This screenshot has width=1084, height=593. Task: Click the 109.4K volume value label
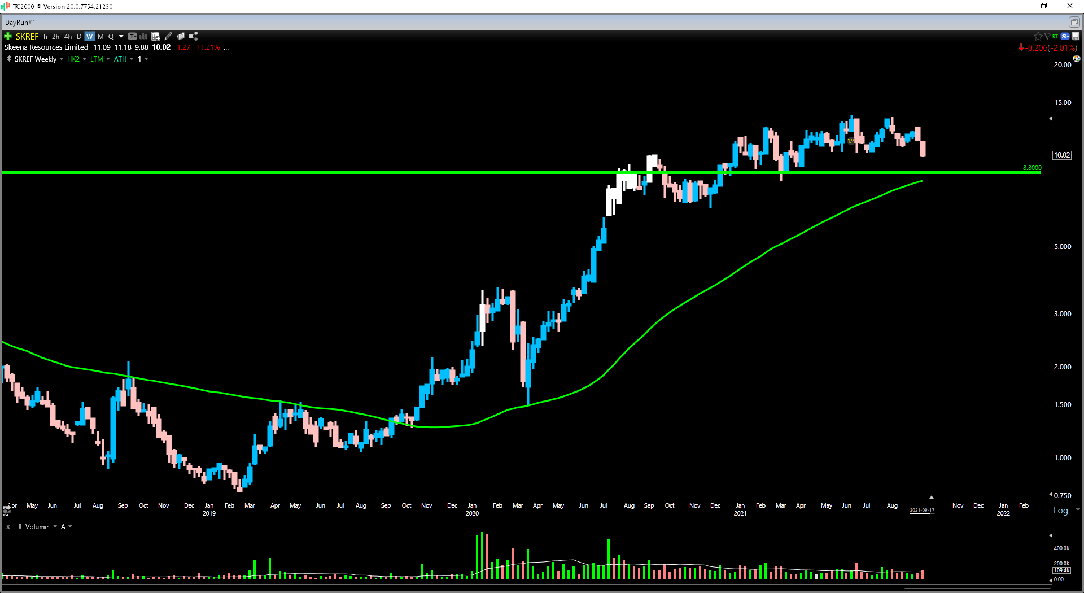1061,570
